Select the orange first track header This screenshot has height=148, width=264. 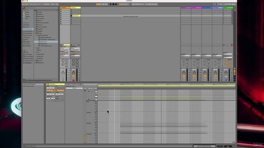pyautogui.click(x=65, y=8)
